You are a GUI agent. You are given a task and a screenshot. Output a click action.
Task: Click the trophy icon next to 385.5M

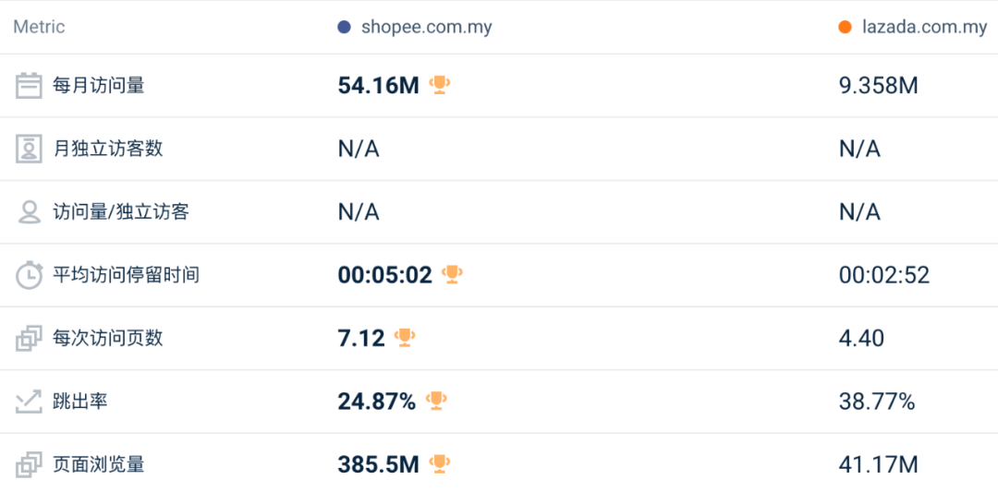(440, 463)
